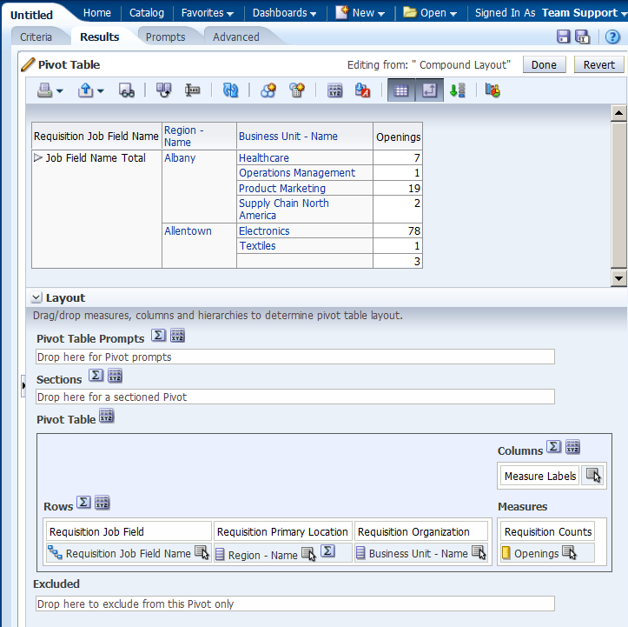Click totals sigma icon beside Rows

pos(83,502)
